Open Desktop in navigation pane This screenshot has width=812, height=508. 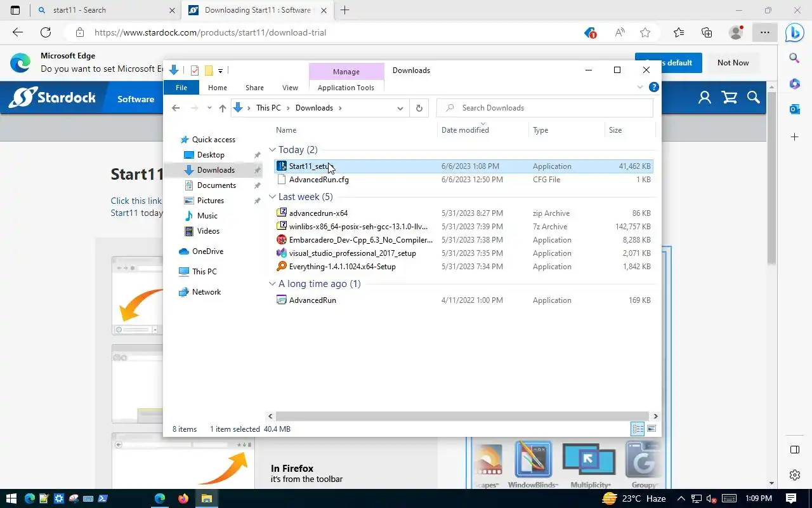[211, 155]
